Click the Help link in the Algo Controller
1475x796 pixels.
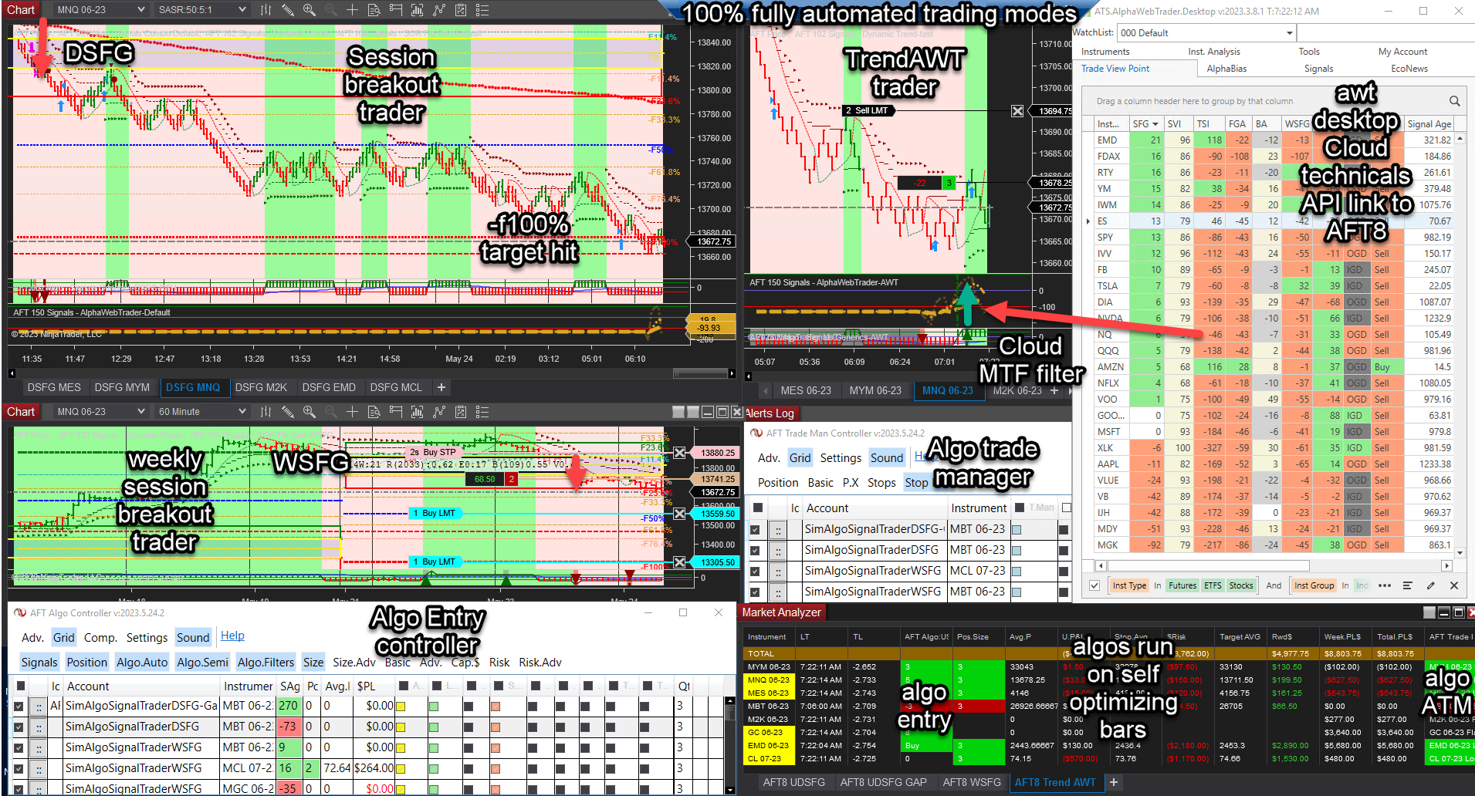pyautogui.click(x=232, y=636)
